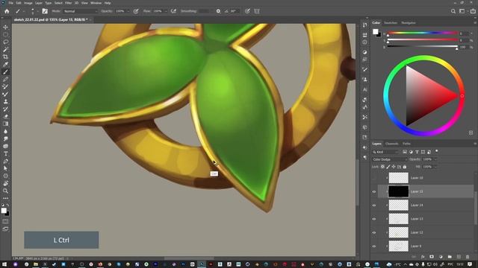Add a layer mask from Layers panel
Image resolution: width=478 pixels, height=268 pixels.
[432, 257]
